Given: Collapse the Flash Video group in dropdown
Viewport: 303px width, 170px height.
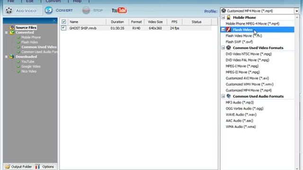Looking at the screenshot, I should coord(223,29).
